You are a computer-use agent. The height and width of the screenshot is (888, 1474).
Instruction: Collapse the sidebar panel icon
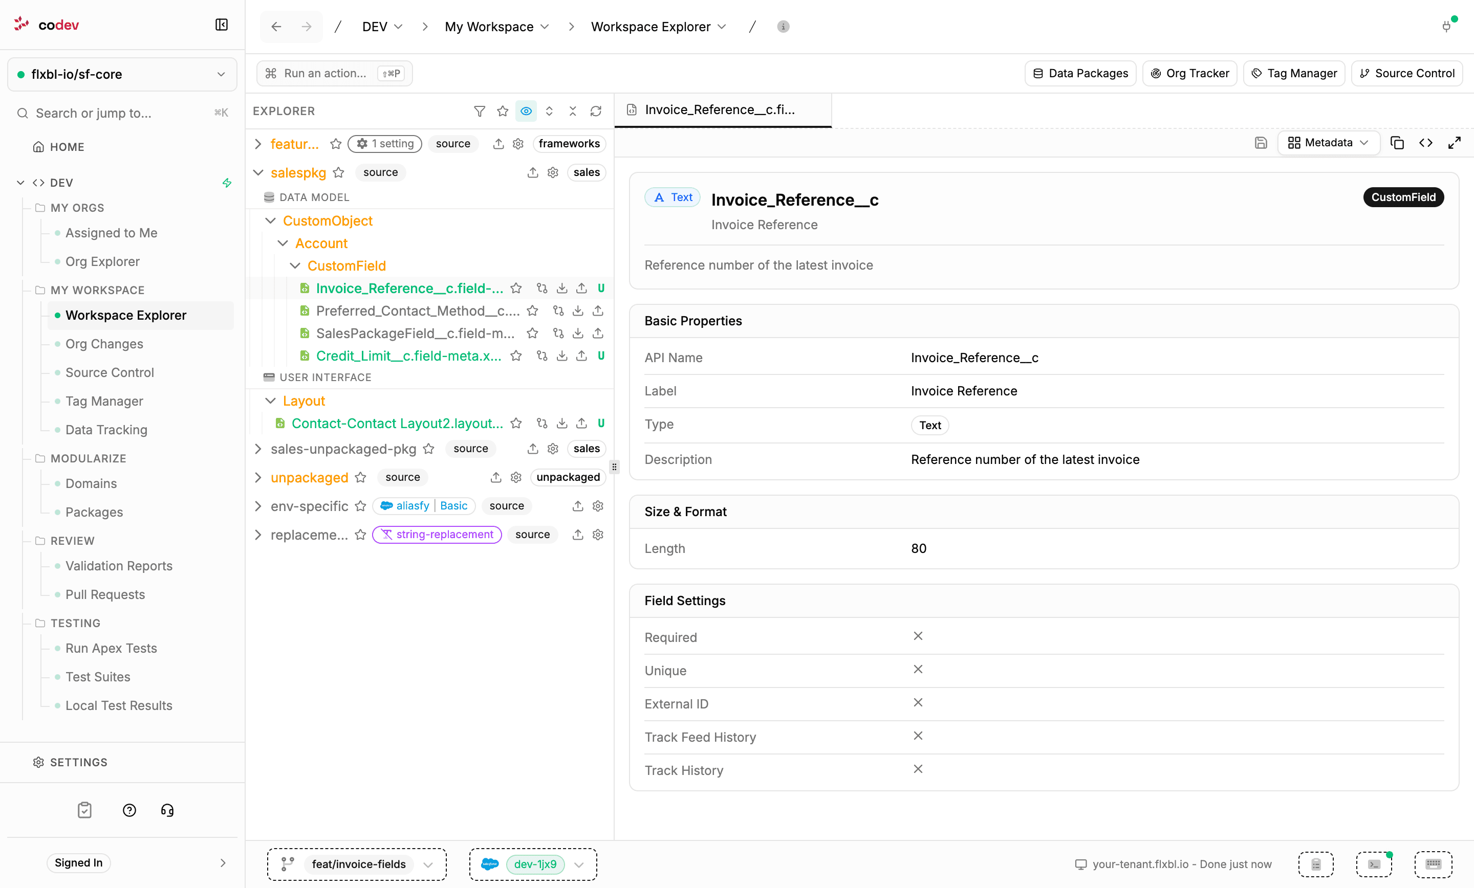click(221, 25)
